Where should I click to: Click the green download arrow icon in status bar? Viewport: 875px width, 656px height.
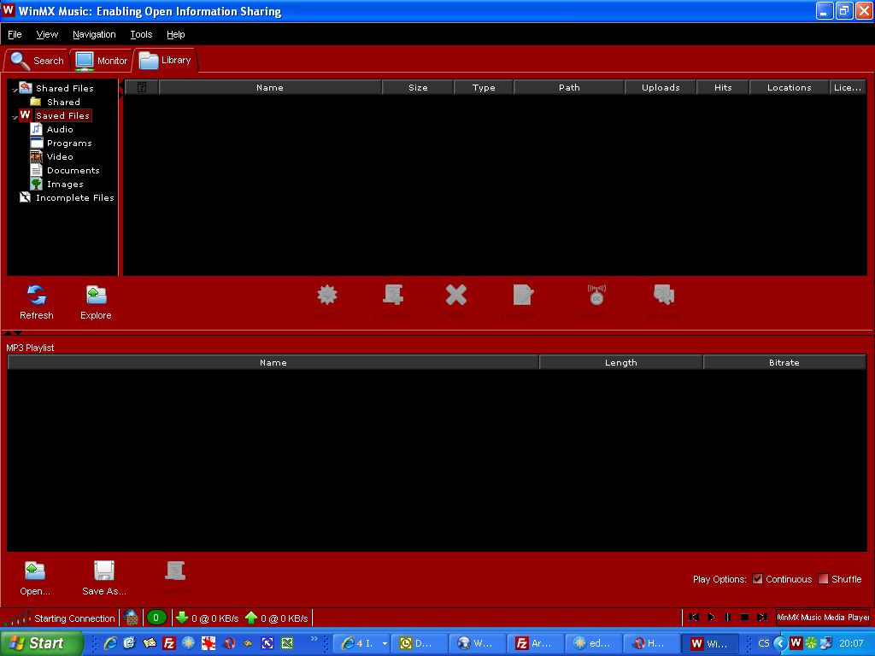click(181, 618)
